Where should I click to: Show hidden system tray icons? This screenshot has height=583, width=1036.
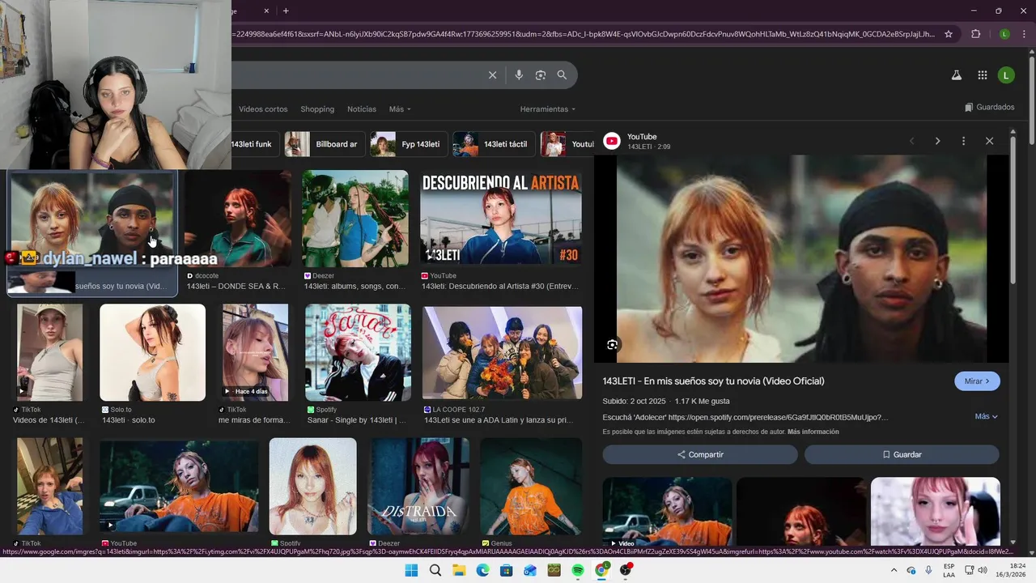pyautogui.click(x=894, y=570)
